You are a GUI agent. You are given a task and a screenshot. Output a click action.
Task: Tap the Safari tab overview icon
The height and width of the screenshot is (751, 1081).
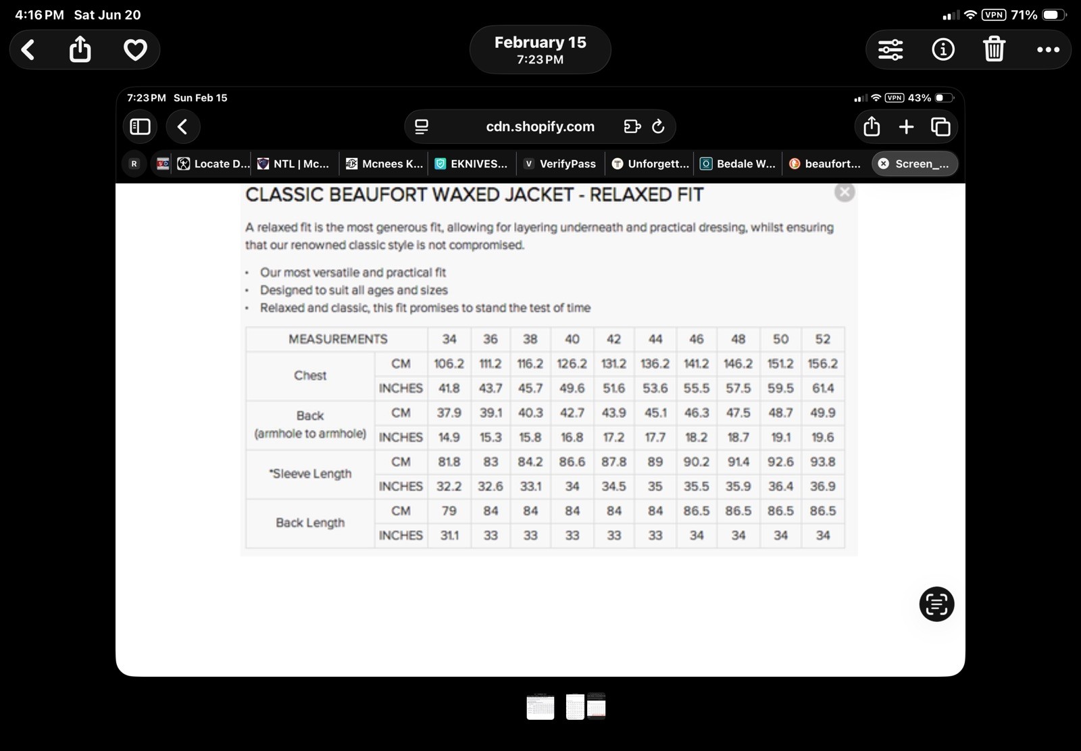pyautogui.click(x=940, y=127)
